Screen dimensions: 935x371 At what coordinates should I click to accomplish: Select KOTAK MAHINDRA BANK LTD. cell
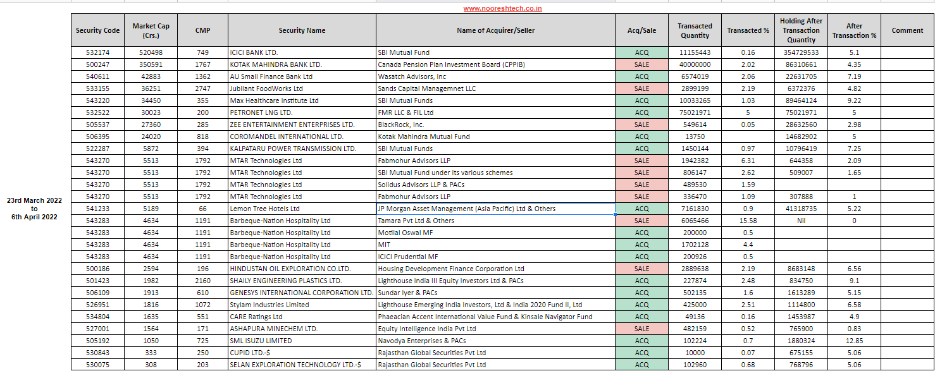coord(302,64)
